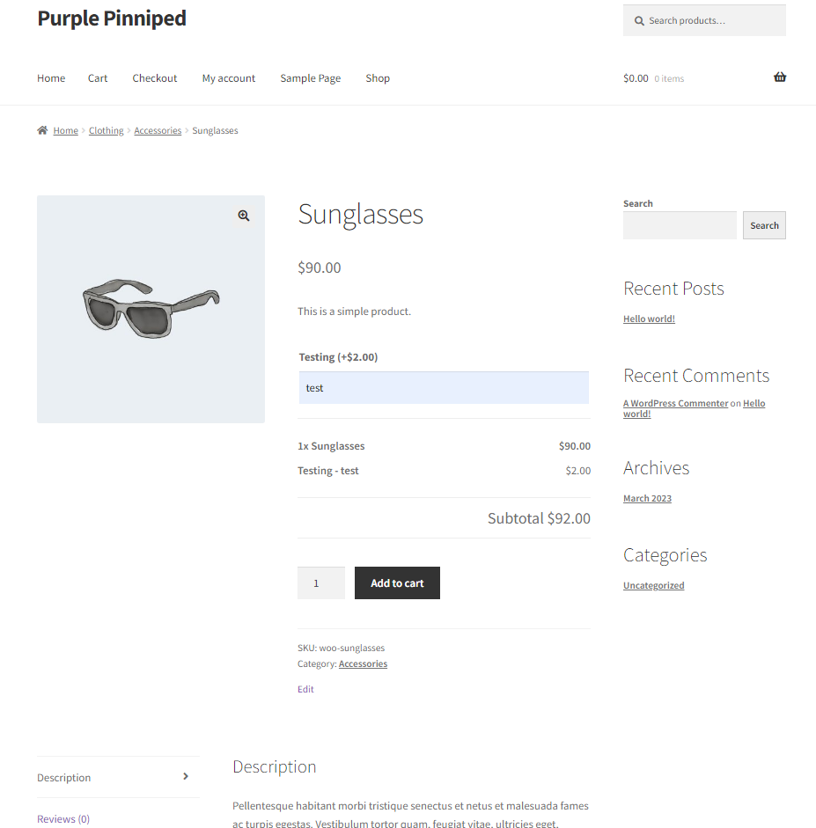Select the Reviews (0) tab
Screen dimensions: 816x828
point(62,818)
